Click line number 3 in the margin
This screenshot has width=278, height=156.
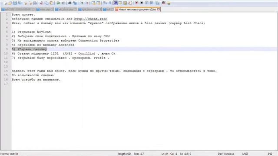pyautogui.click(x=7, y=23)
